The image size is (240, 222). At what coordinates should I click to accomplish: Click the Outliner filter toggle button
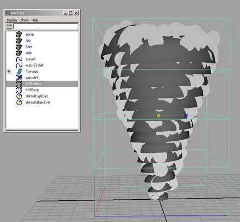tap(9, 27)
